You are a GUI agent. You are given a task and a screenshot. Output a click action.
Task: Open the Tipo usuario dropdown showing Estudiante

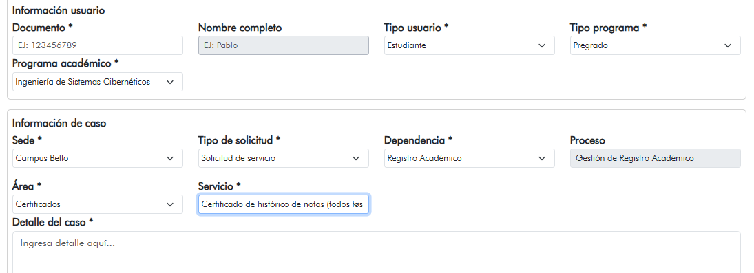470,45
